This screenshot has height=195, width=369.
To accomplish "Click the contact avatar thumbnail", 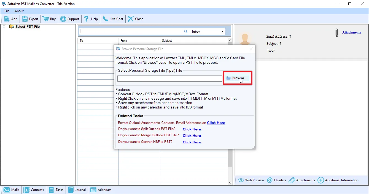I will [245, 39].
